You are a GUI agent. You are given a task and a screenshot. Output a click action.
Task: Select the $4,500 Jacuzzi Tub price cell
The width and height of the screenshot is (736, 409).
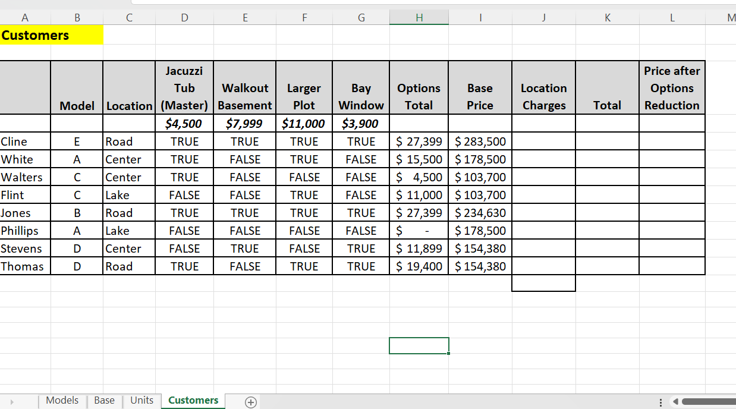coord(184,124)
